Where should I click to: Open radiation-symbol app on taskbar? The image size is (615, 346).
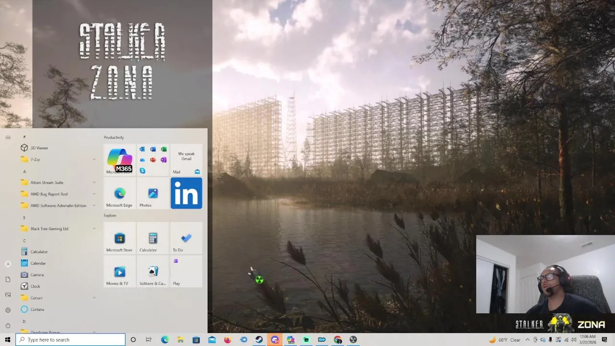tap(353, 340)
